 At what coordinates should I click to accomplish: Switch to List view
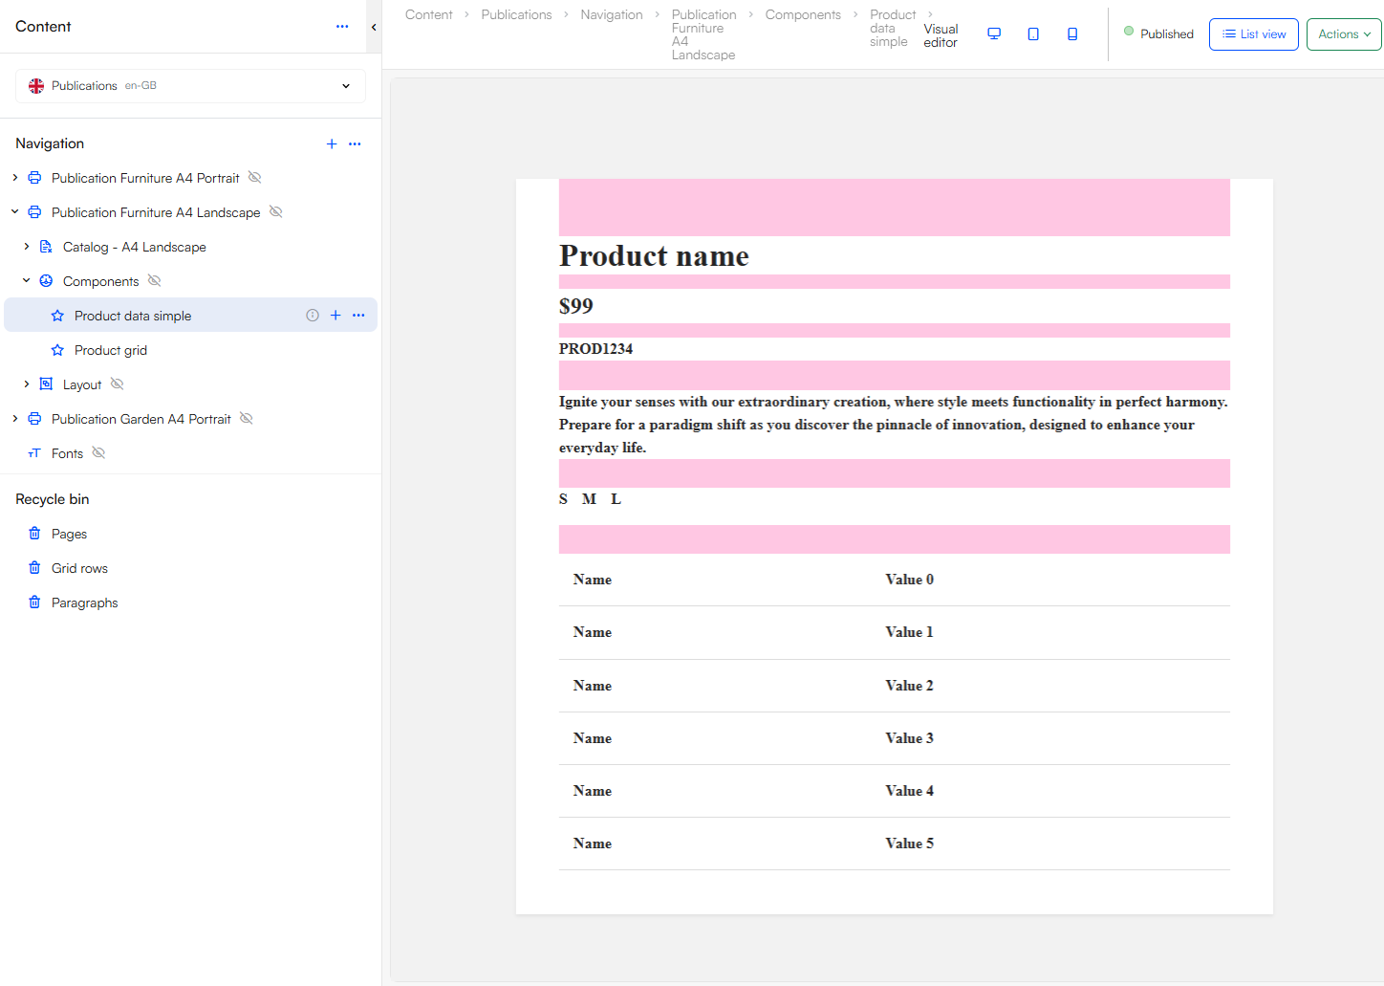[x=1253, y=34]
